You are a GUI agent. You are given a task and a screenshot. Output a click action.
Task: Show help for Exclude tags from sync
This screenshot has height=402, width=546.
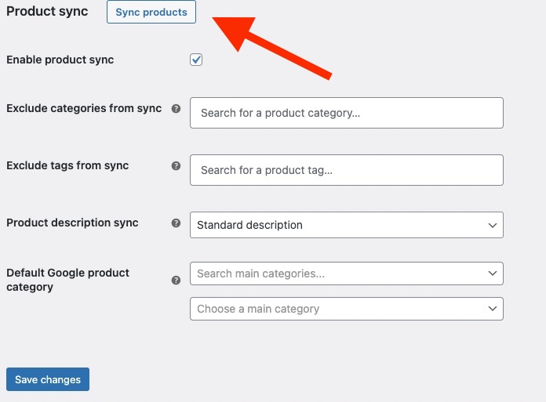(176, 166)
